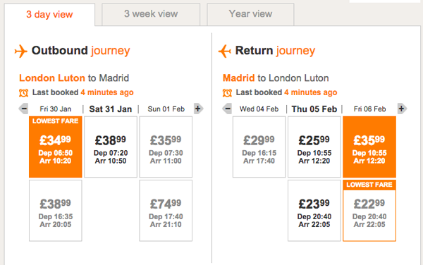This screenshot has width=423, height=265.
Task: Select the £34.99 Fri 30 Jan 06:50 flight
Action: tap(56, 147)
